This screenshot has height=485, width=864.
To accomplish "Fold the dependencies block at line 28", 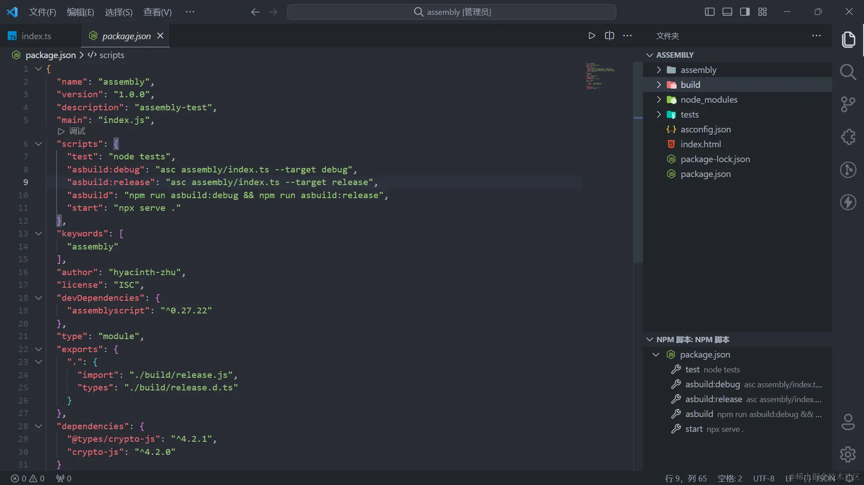I will [x=39, y=426].
